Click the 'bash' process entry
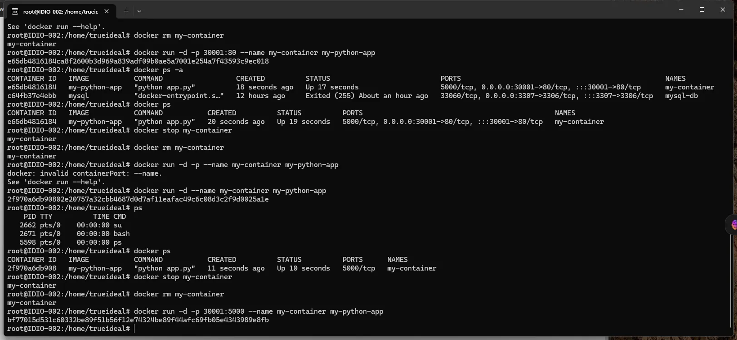The height and width of the screenshot is (340, 737). click(x=121, y=234)
